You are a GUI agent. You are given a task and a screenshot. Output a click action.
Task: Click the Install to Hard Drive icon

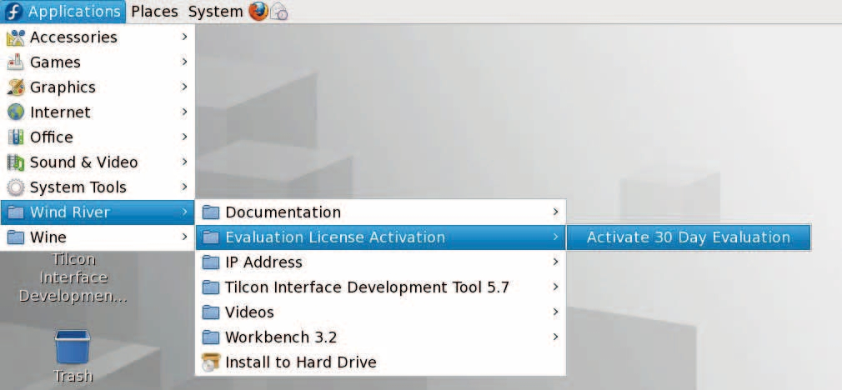point(211,362)
